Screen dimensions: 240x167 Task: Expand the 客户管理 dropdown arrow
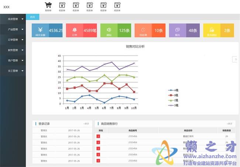pos(23,61)
